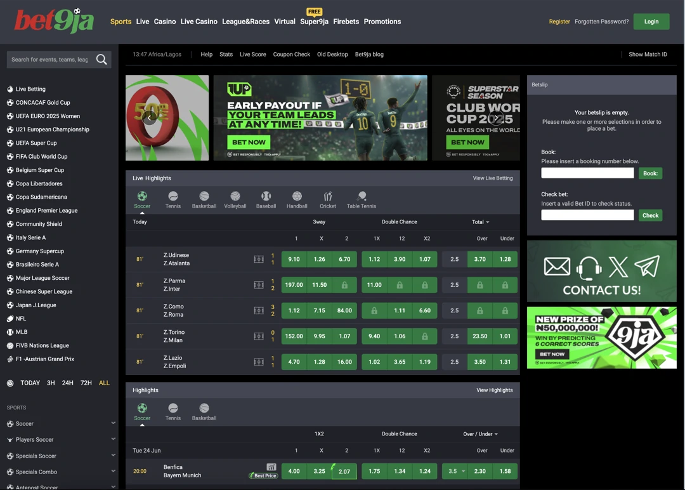Click the bet9ja logo
Screen dimensions: 685x490
54,20
